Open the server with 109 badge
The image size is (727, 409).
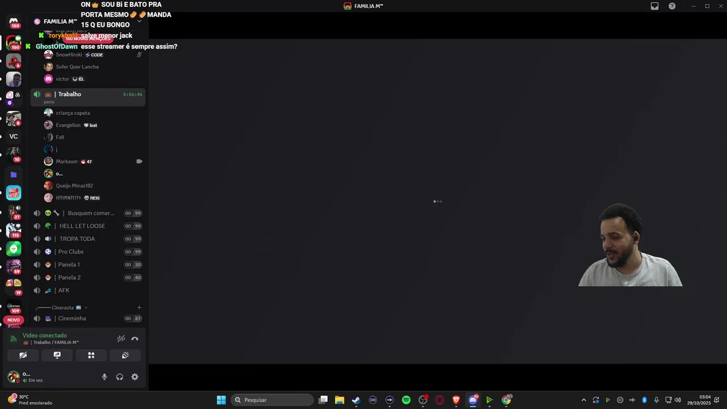pyautogui.click(x=14, y=306)
